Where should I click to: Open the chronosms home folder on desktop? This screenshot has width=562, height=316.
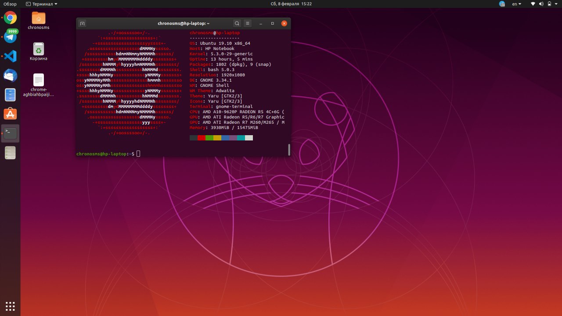point(38,21)
